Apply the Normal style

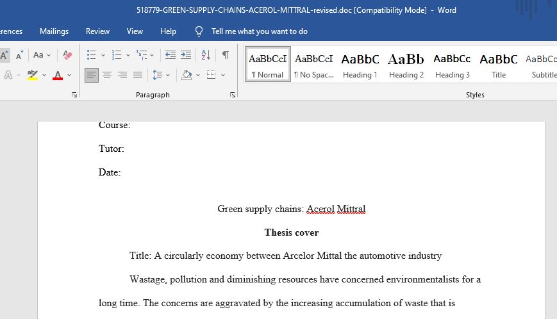pyautogui.click(x=268, y=65)
